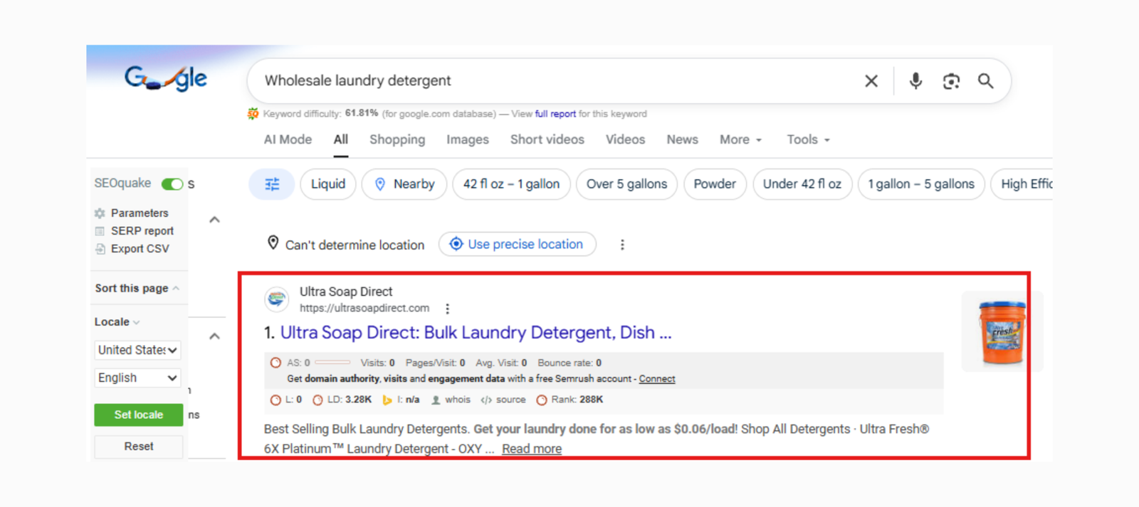This screenshot has width=1139, height=507.
Task: Open the Ultra Soap Direct result title
Action: (475, 333)
